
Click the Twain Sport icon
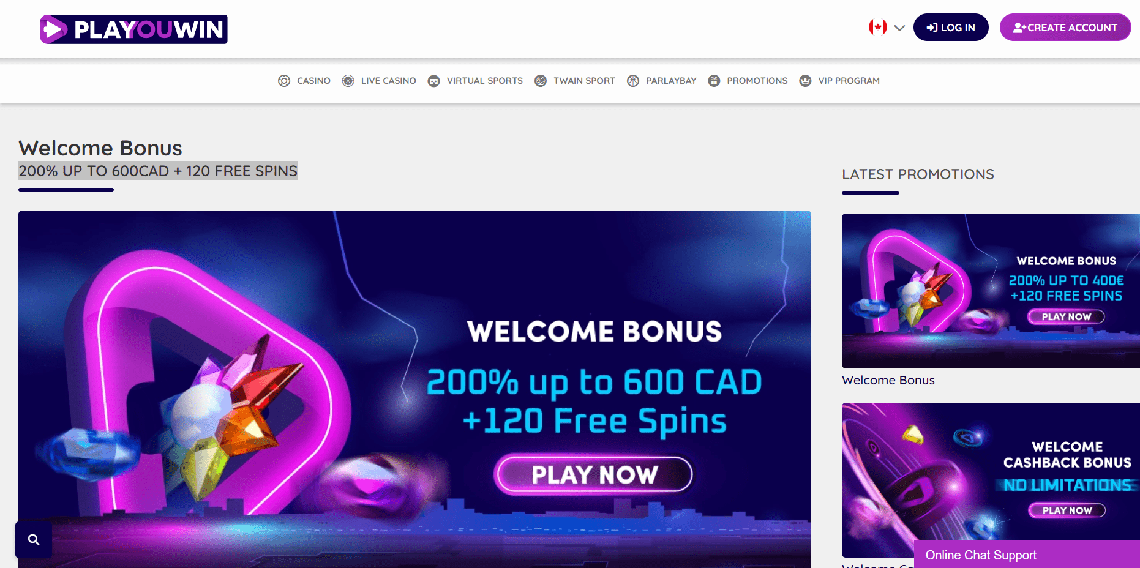541,81
